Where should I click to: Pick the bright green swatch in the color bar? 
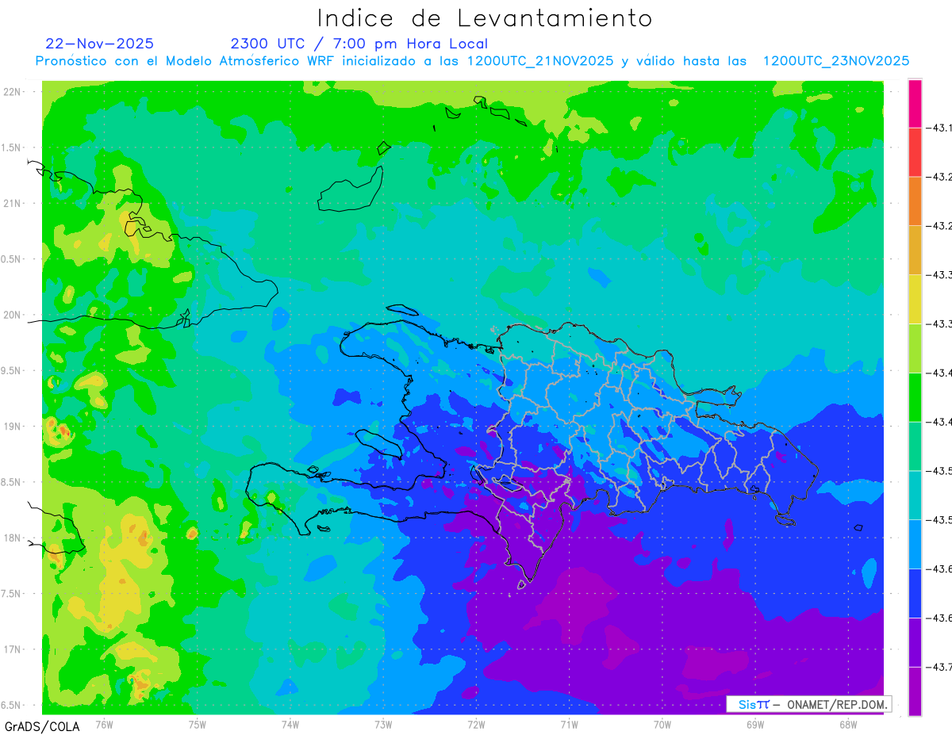[x=915, y=397]
